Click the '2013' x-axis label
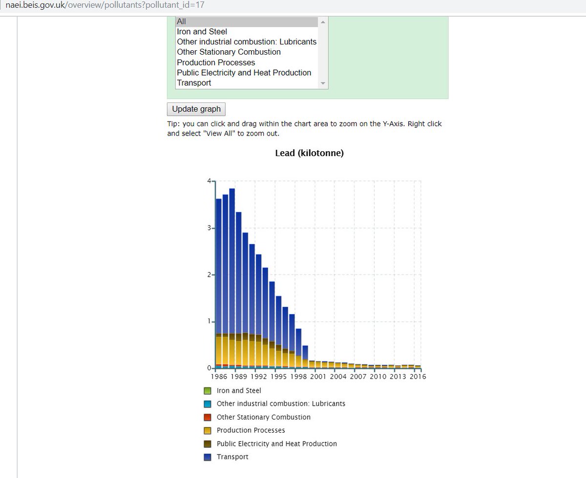The width and height of the screenshot is (586, 478). coord(398,377)
